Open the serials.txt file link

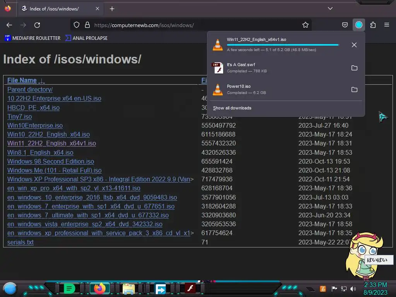tap(20, 242)
